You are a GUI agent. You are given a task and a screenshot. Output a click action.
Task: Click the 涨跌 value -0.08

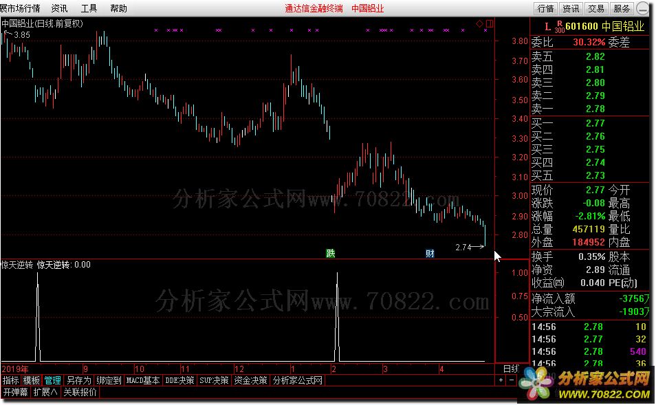(593, 203)
